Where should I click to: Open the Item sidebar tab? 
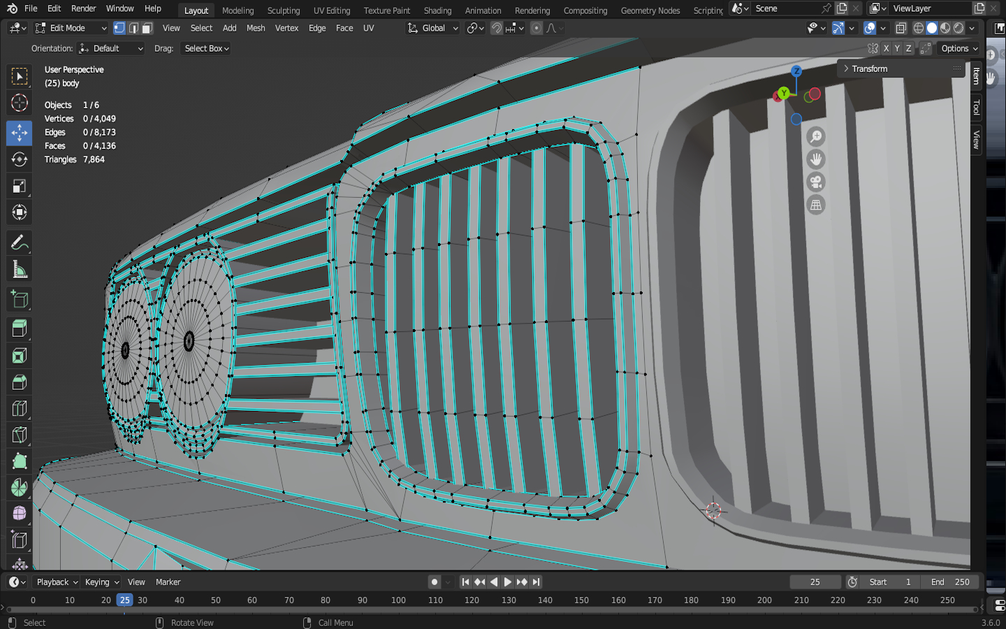tap(977, 75)
